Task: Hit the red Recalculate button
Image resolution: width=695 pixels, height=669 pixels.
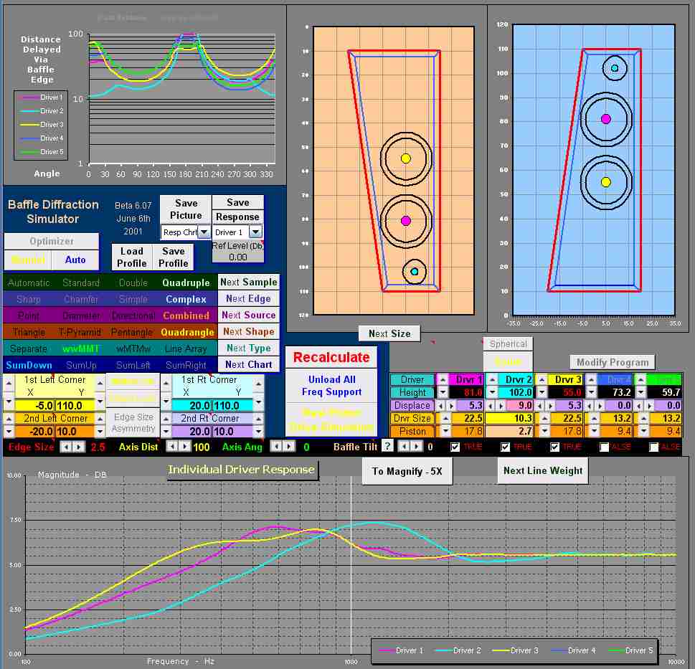Action: tap(331, 357)
